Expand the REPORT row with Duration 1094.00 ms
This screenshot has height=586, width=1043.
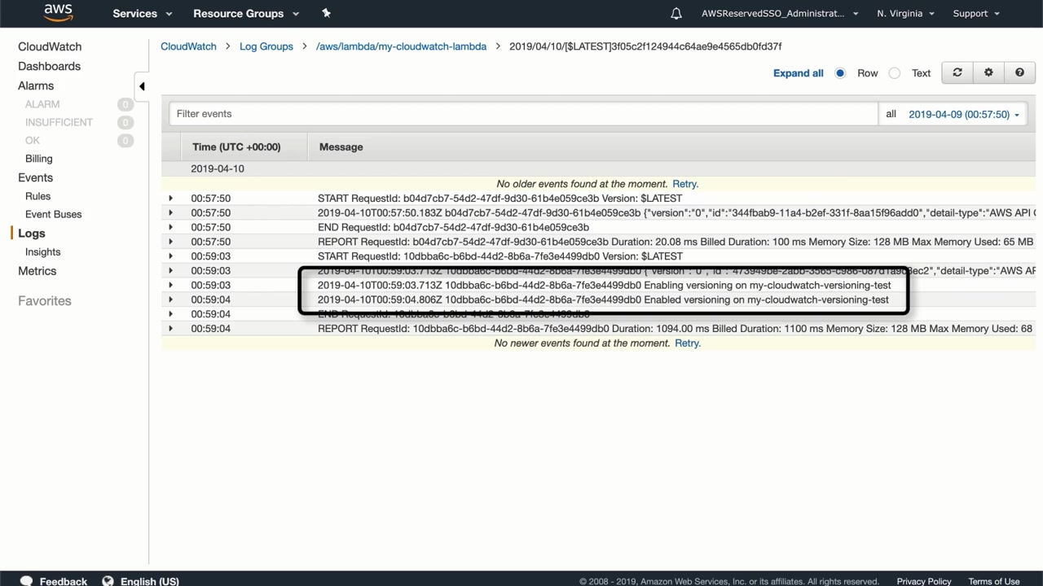click(170, 329)
